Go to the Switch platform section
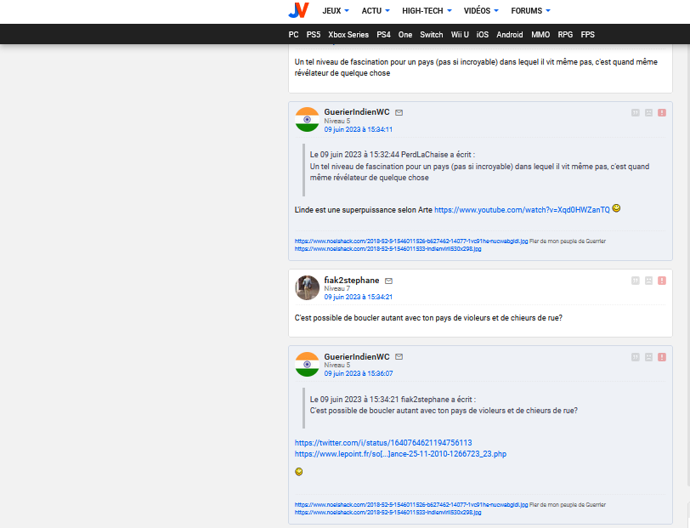This screenshot has width=690, height=528. tap(432, 35)
